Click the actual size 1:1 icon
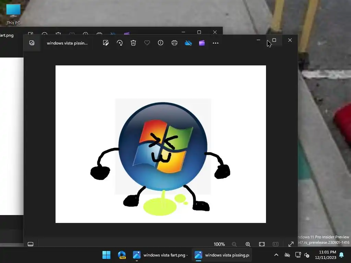Viewport: 351px width, 263px height. pyautogui.click(x=276, y=244)
